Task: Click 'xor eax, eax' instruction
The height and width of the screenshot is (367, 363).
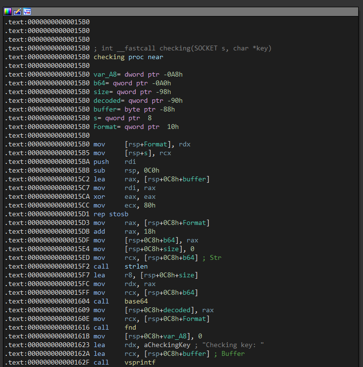Action: (125, 197)
